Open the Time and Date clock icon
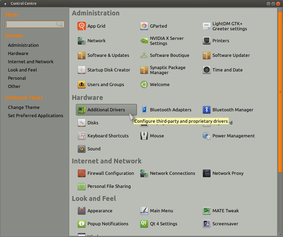Screen dimensions: 283x237 coord(206,70)
